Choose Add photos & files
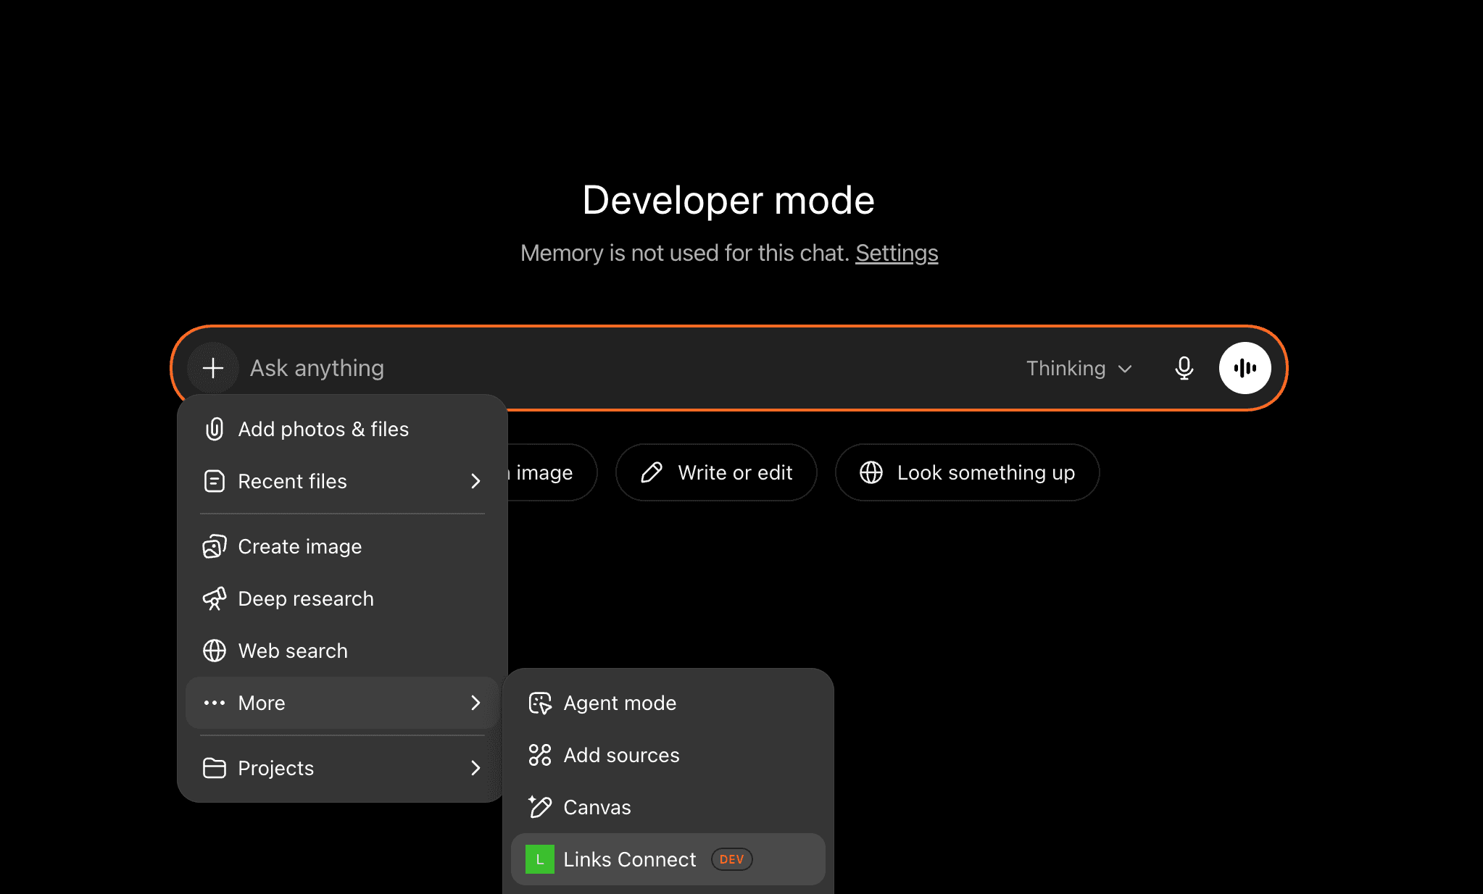The height and width of the screenshot is (894, 1483). 342,429
